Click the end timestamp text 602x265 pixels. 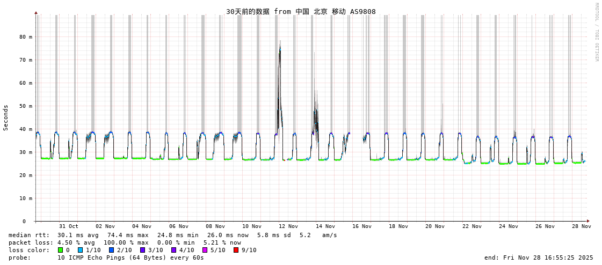(538, 257)
